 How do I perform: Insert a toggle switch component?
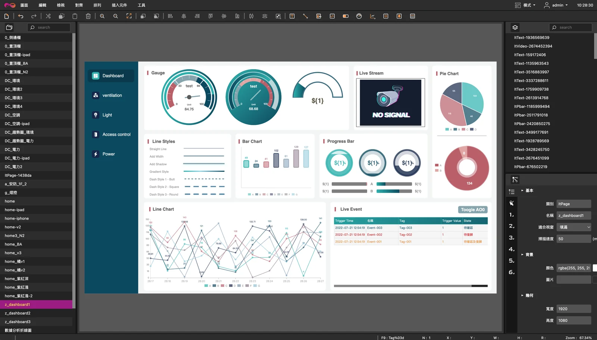click(x=346, y=16)
